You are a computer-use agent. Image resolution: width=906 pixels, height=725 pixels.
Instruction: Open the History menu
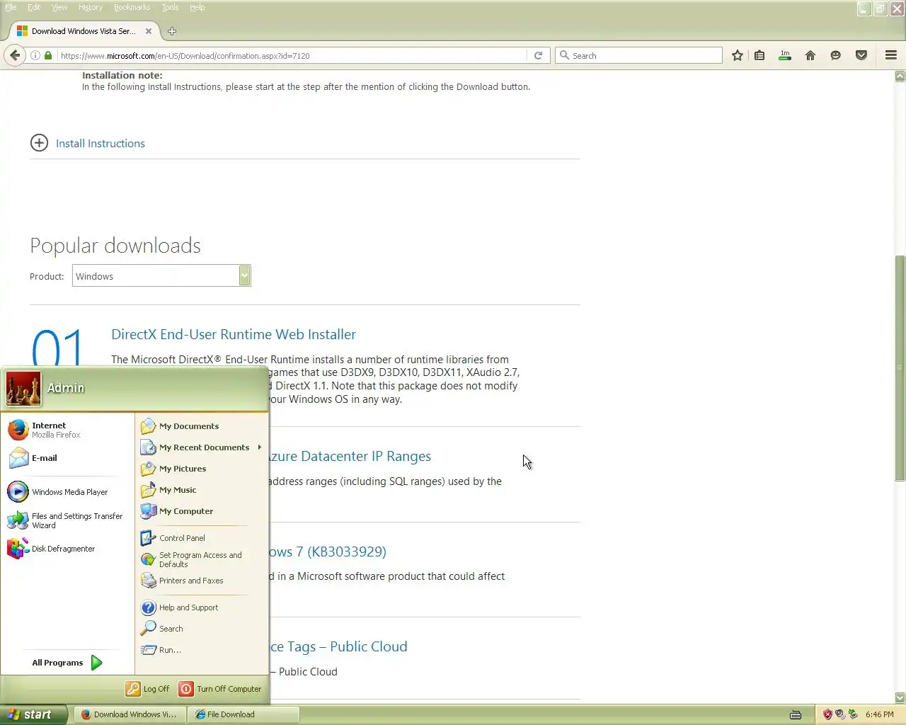[91, 7]
